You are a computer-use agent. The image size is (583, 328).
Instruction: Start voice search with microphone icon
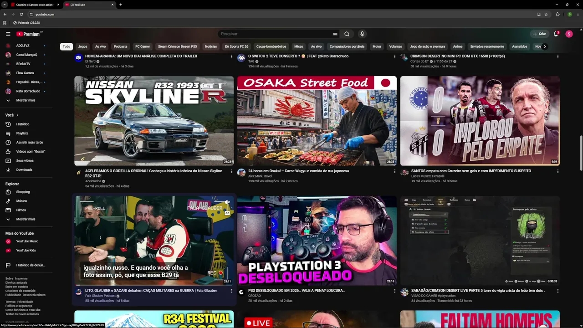point(362,34)
